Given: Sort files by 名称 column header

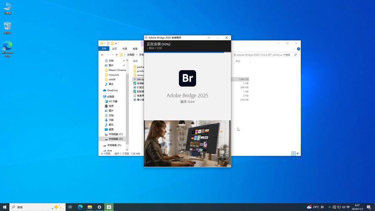Looking at the screenshot, I should pos(135,61).
